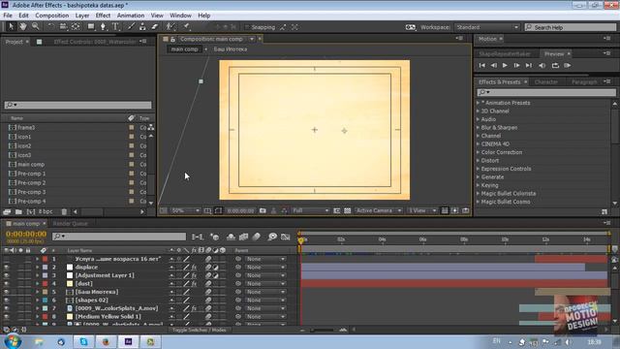Switch to the Render Queue tab
The width and height of the screenshot is (620, 349).
pos(71,224)
